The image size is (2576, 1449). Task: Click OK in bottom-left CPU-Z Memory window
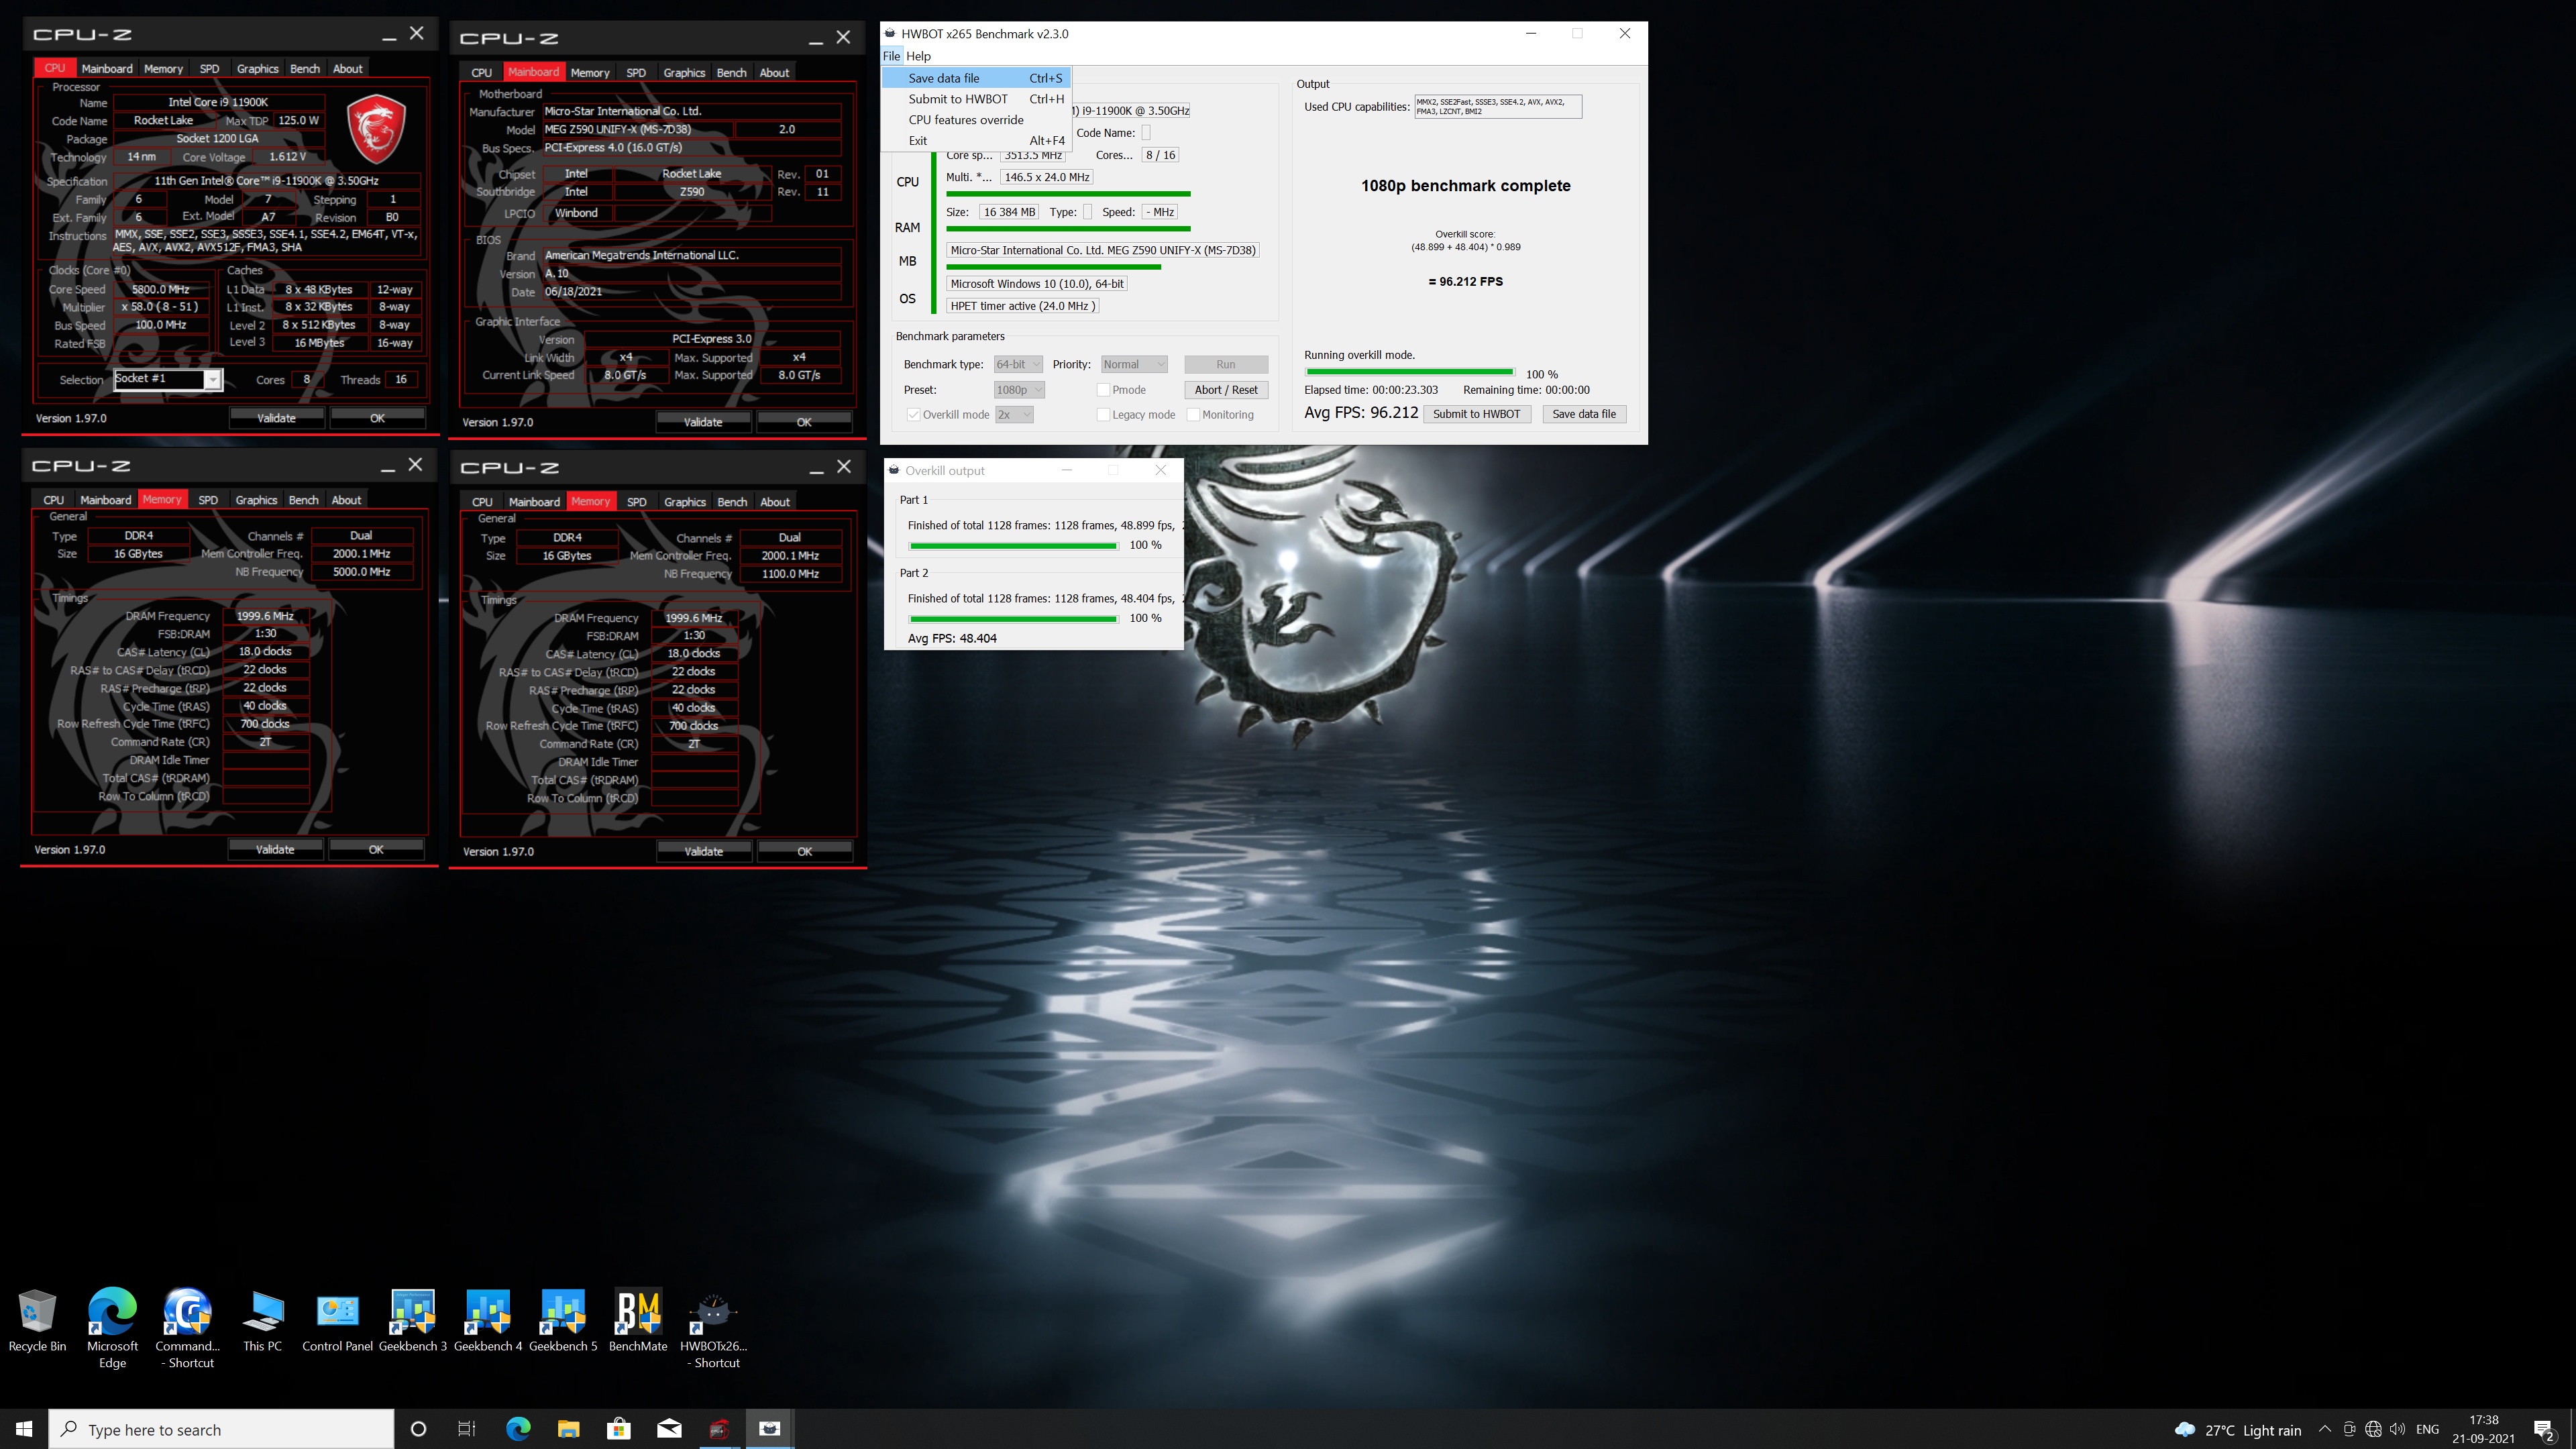tap(376, 849)
